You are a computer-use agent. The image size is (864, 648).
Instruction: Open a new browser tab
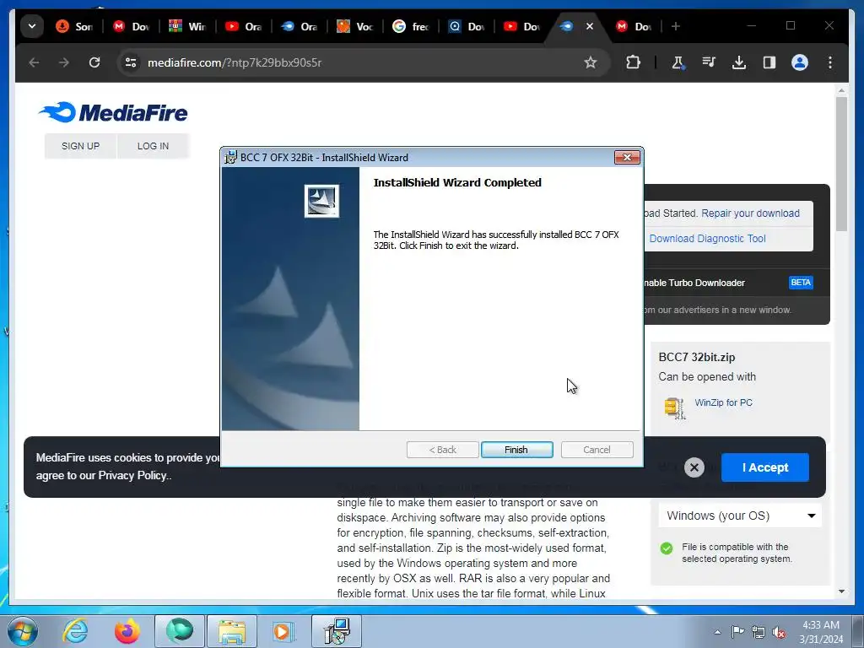point(676,26)
